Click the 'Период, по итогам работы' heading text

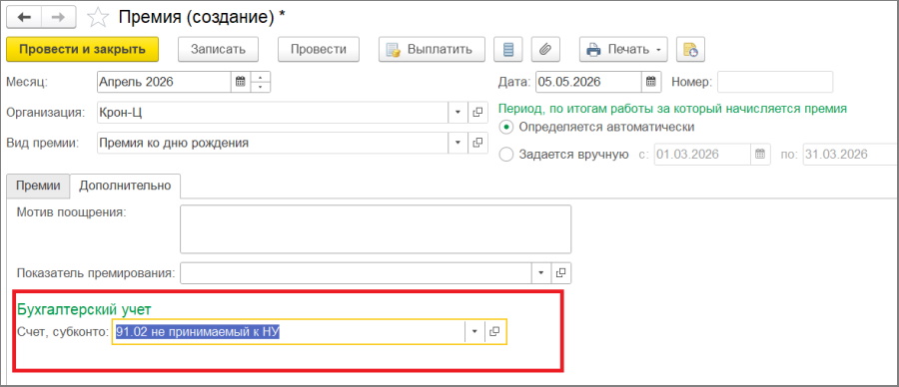pyautogui.click(x=673, y=108)
